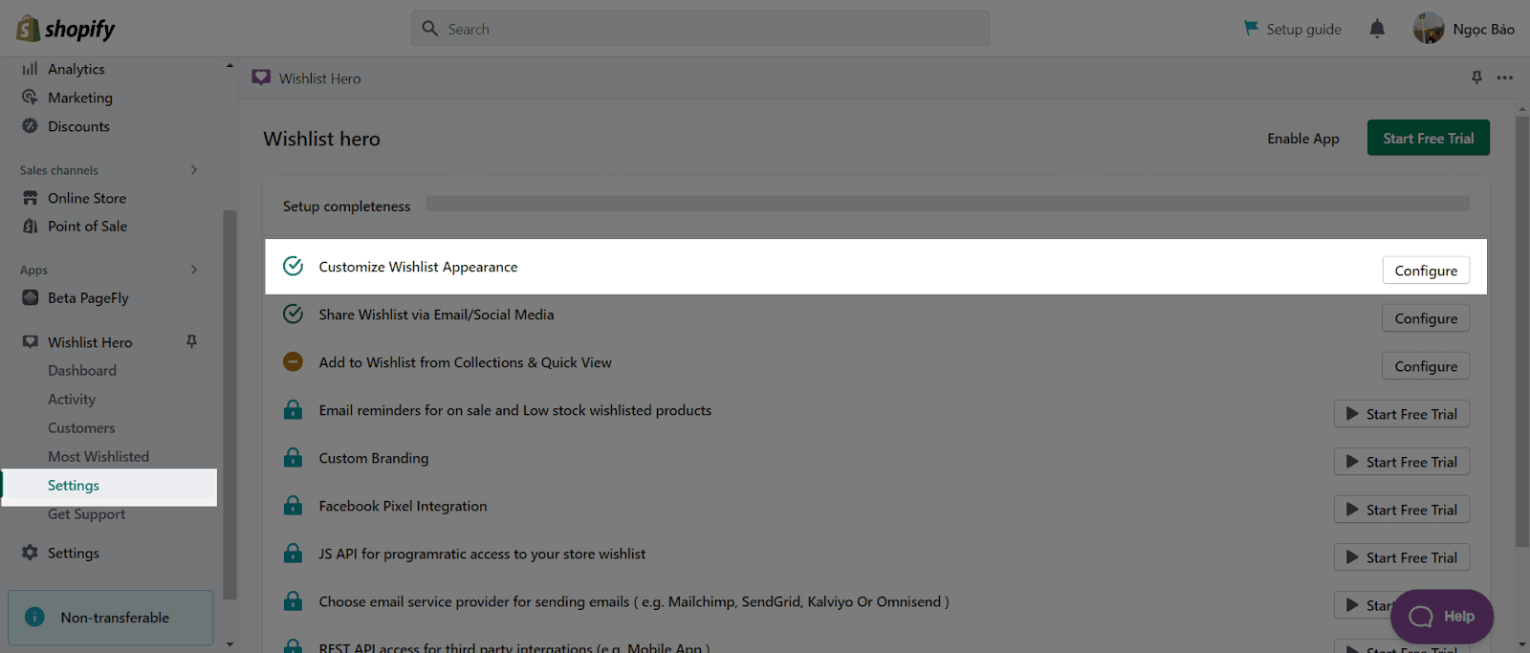
Task: Start Free Trial for JS API access
Action: click(1402, 557)
